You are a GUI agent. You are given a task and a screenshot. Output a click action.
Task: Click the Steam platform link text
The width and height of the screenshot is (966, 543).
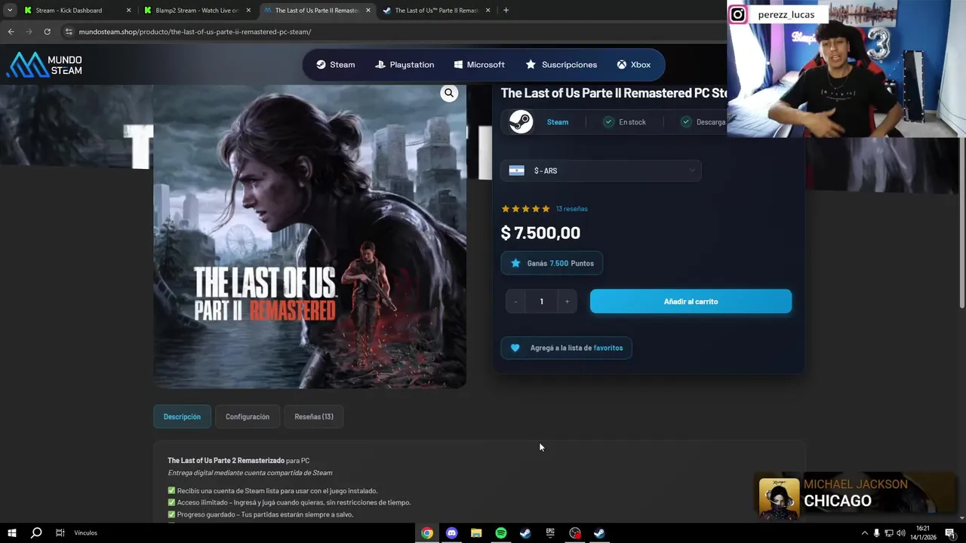558,122
